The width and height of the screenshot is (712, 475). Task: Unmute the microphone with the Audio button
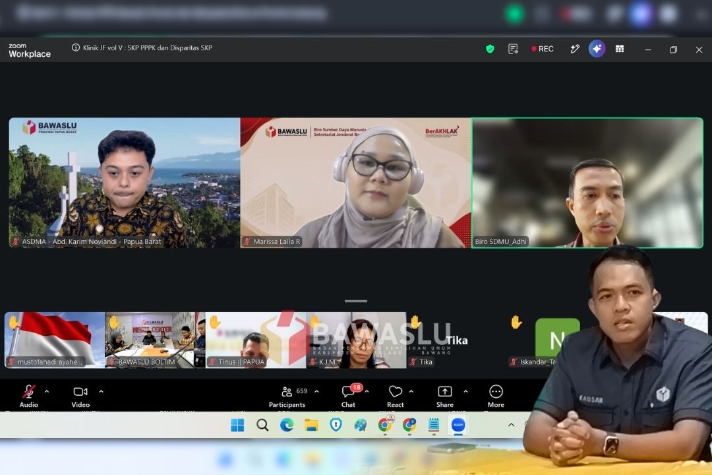[x=28, y=396]
